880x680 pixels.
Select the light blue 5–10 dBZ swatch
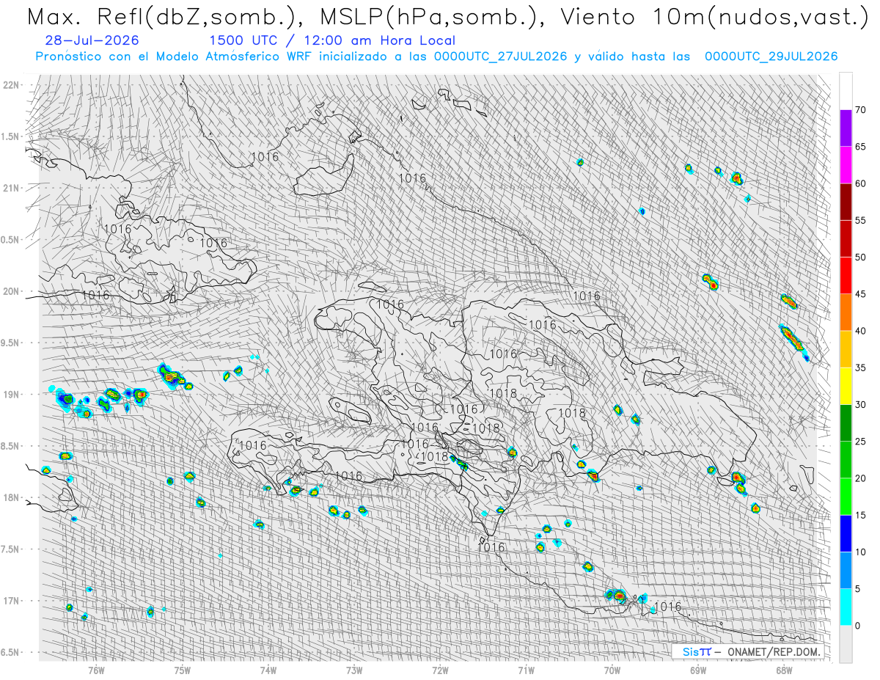(846, 570)
